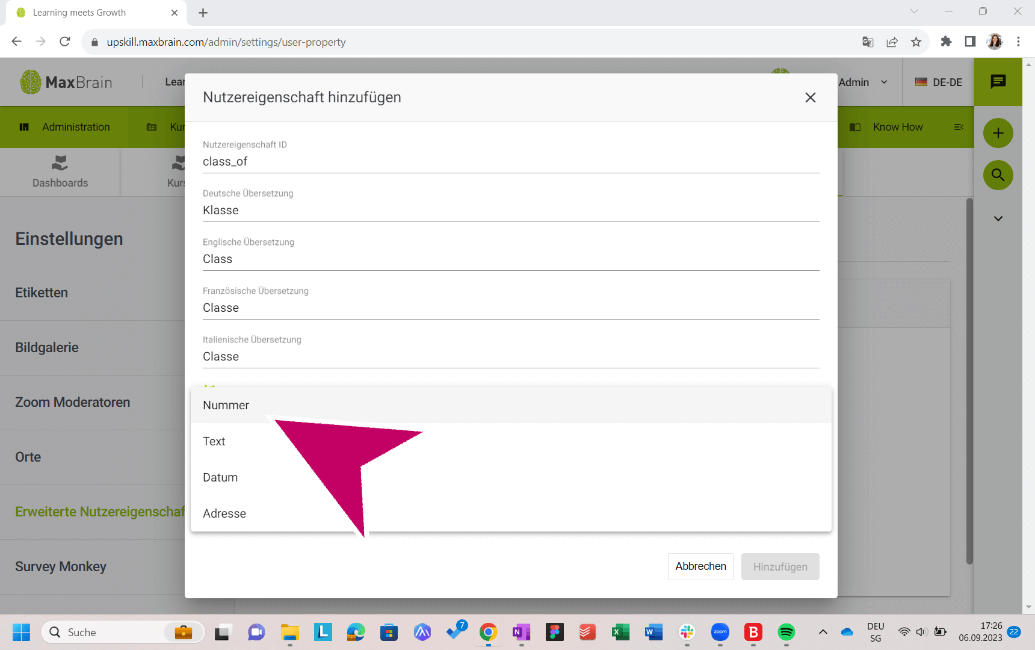Bookmark this page with star
The height and width of the screenshot is (650, 1035).
[x=916, y=42]
